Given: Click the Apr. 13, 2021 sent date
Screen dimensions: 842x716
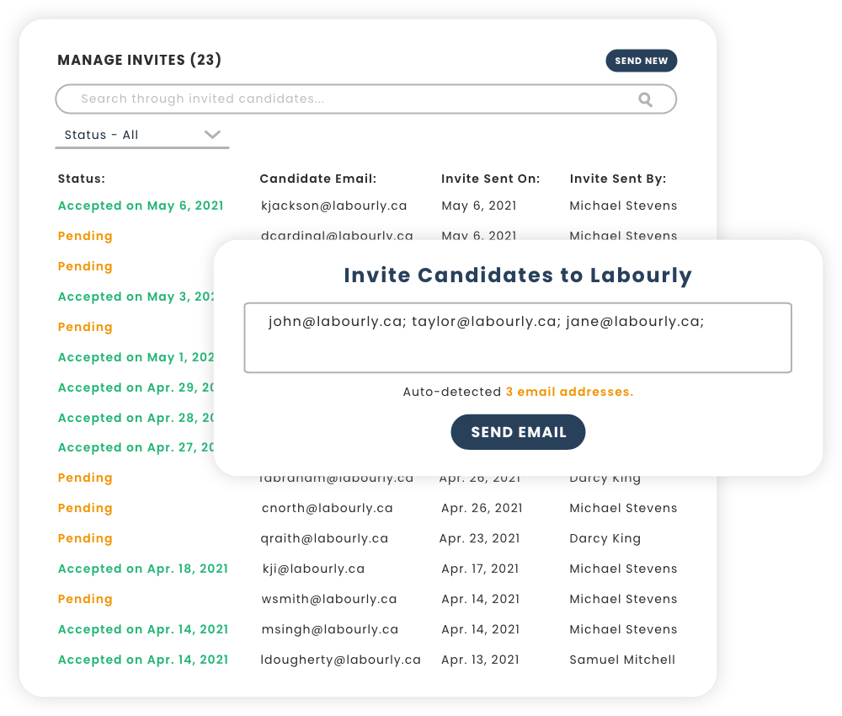Looking at the screenshot, I should pyautogui.click(x=480, y=660).
